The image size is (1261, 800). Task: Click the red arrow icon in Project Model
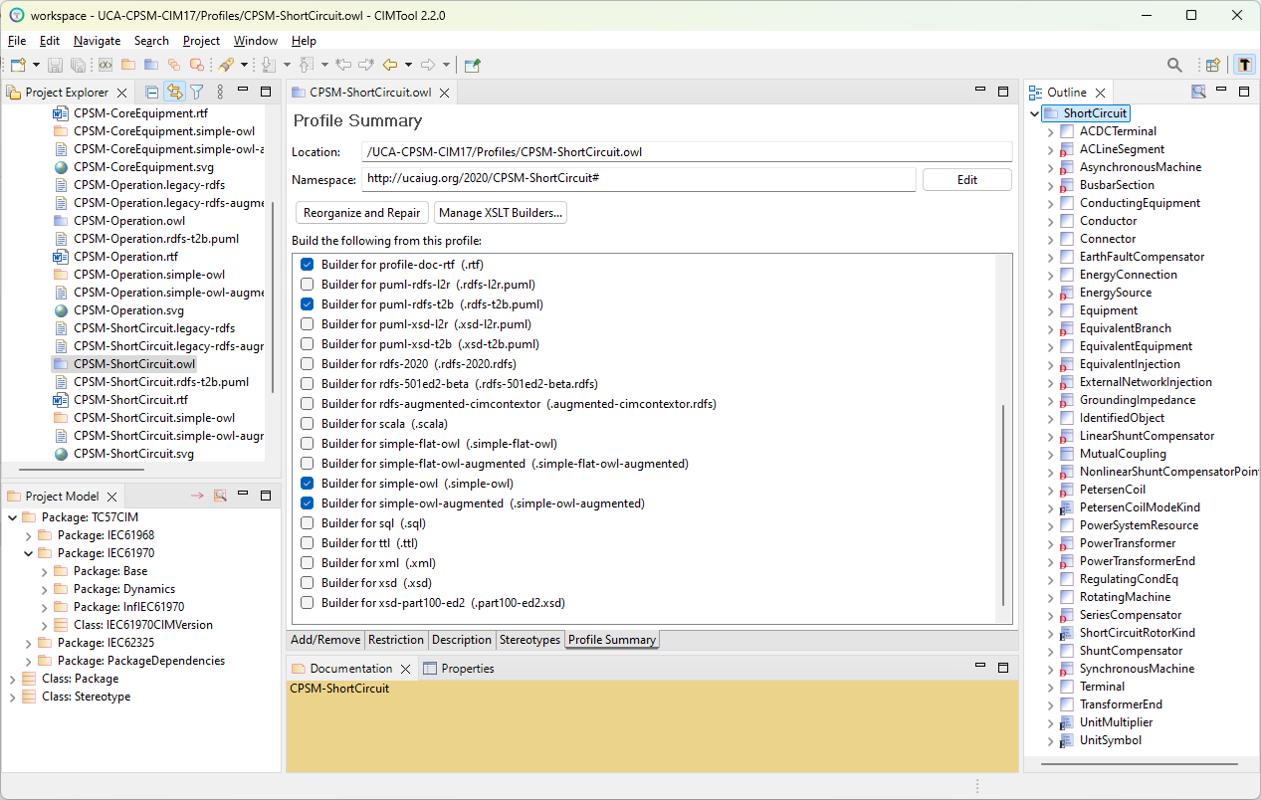click(197, 496)
